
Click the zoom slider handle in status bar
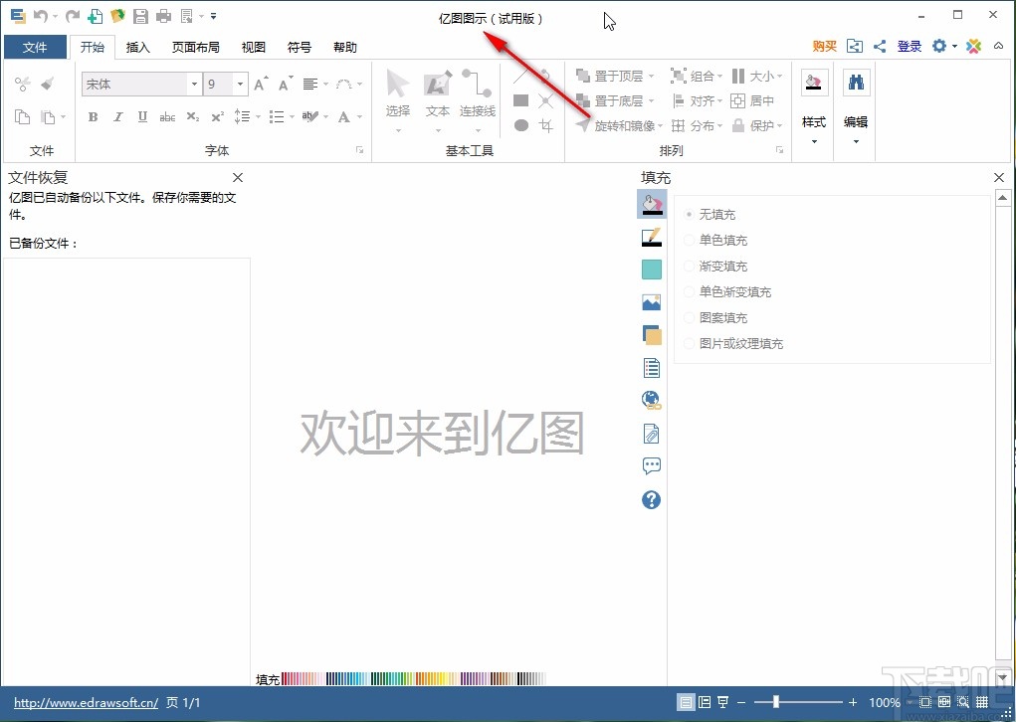pyautogui.click(x=775, y=702)
